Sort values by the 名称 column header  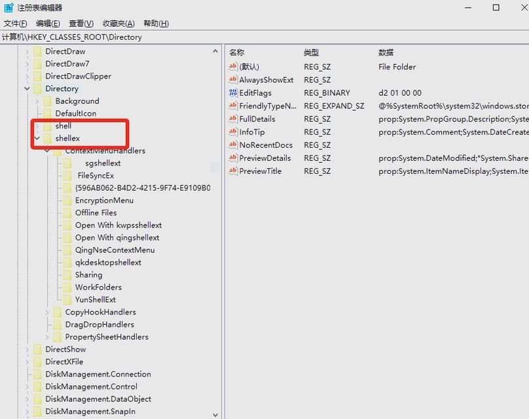237,52
